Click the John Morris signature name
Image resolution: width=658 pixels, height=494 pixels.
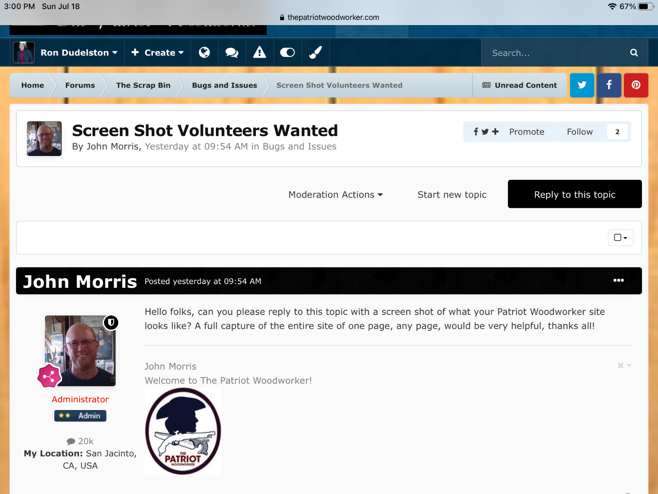(x=171, y=366)
